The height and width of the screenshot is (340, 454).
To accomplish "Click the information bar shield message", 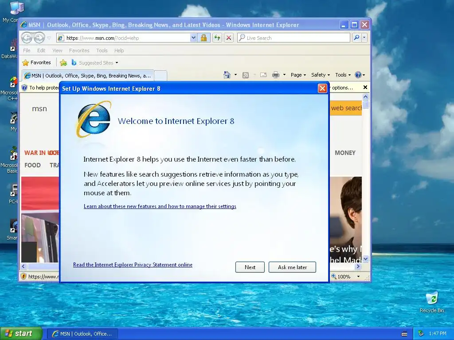I will (41, 88).
